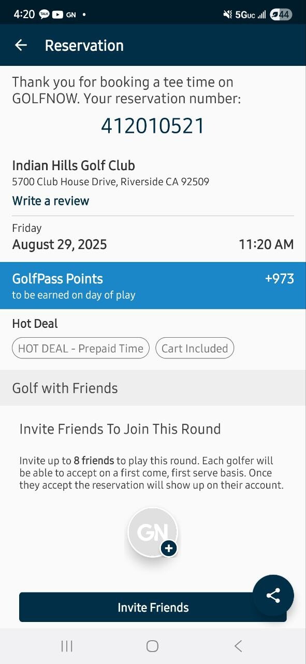Tap reservation number 412010521

153,126
